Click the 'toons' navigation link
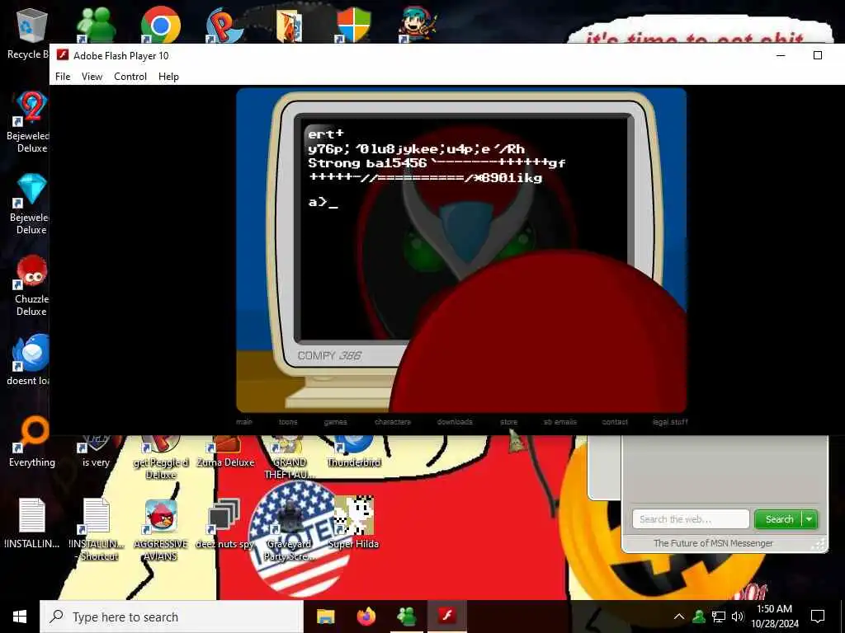845x633 pixels. coord(288,422)
